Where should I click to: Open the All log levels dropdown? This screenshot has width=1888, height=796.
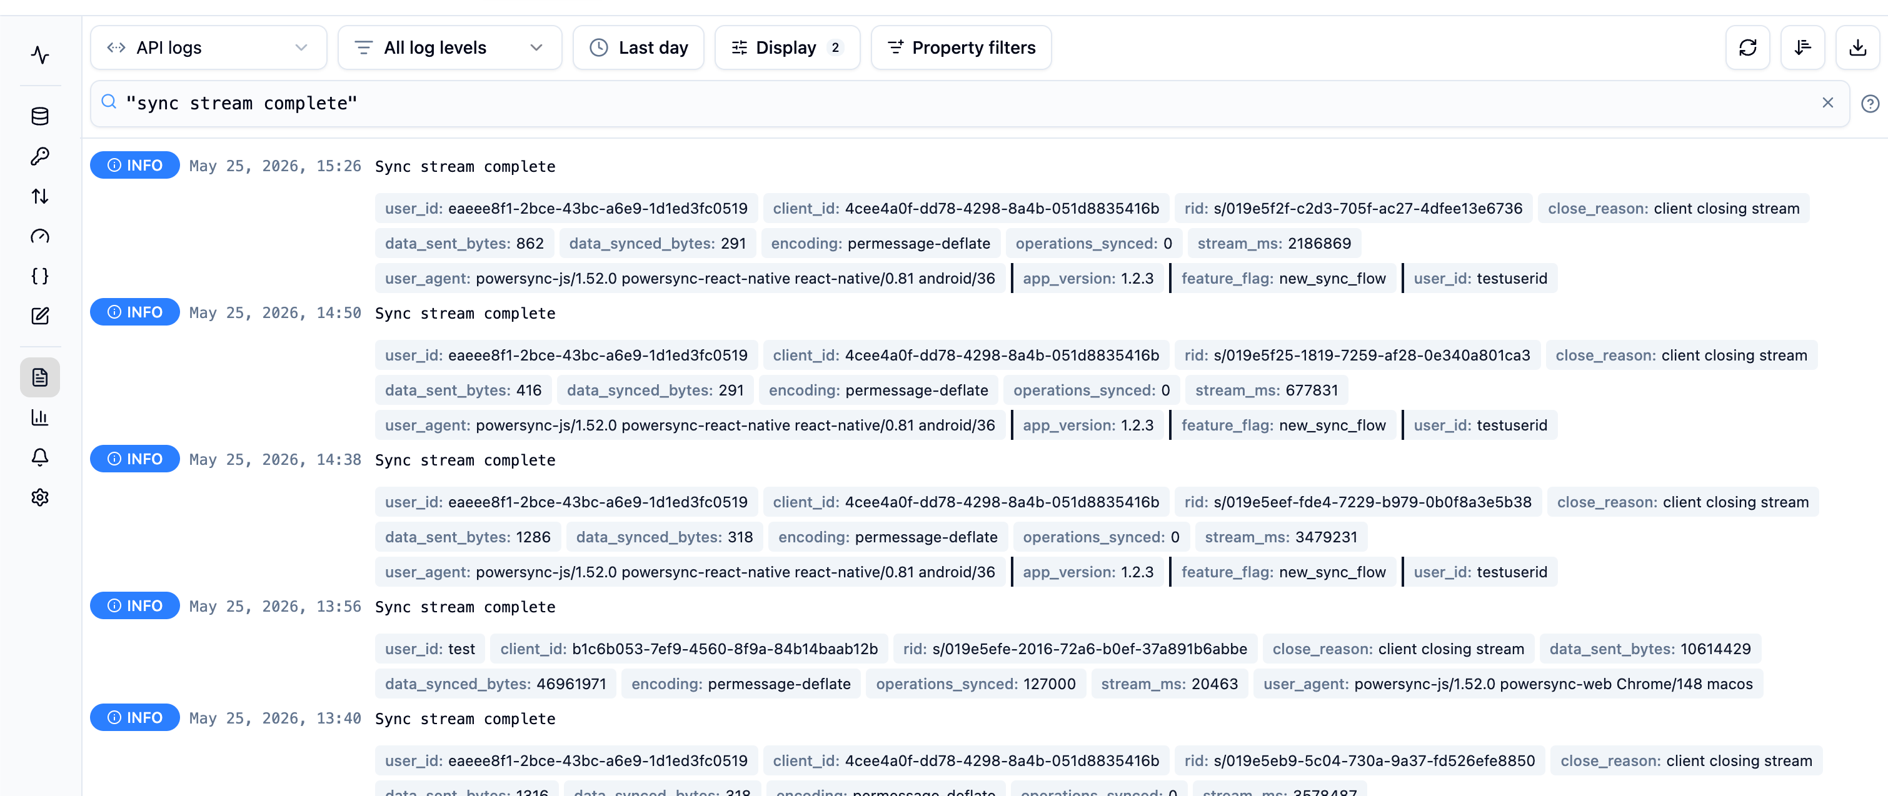click(x=449, y=47)
